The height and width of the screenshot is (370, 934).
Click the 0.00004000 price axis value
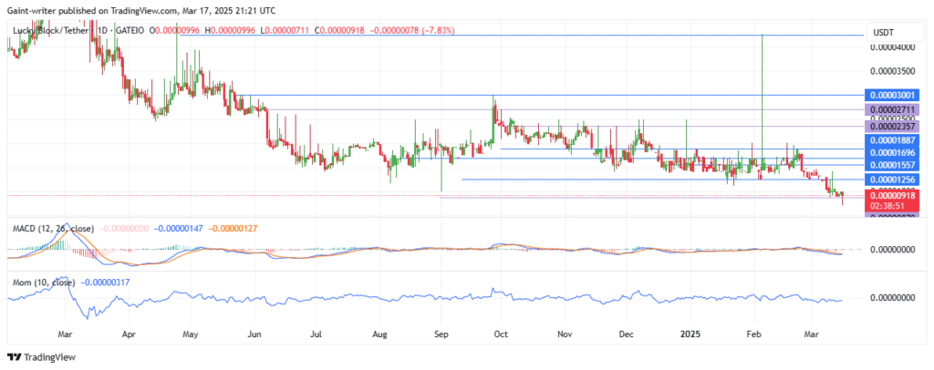point(893,46)
